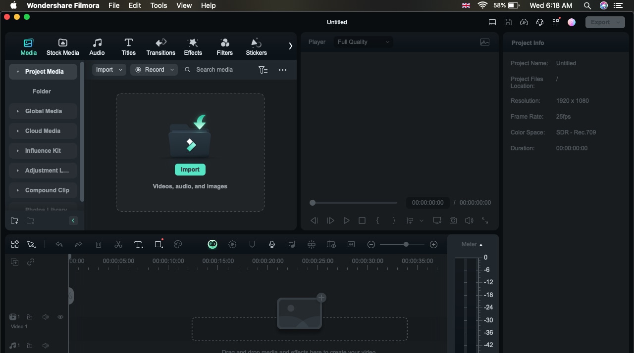634x353 pixels.
Task: Open the Import dropdown in media toolbar
Action: [109, 70]
